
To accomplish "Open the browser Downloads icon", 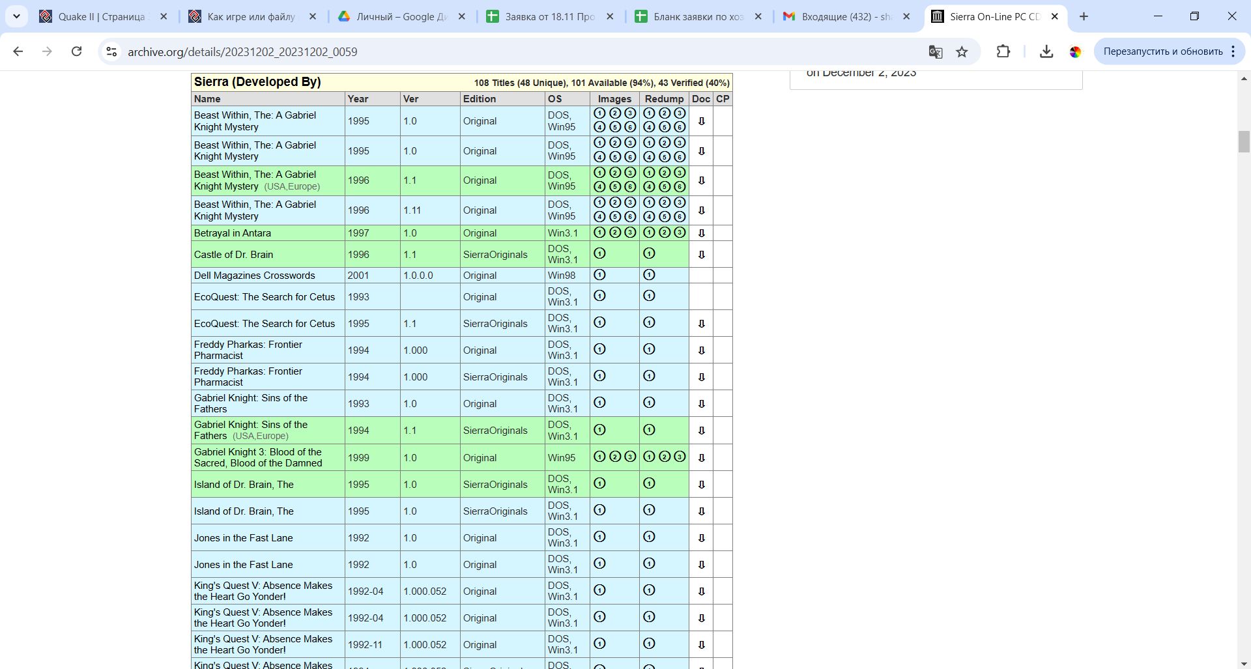I will click(1046, 51).
